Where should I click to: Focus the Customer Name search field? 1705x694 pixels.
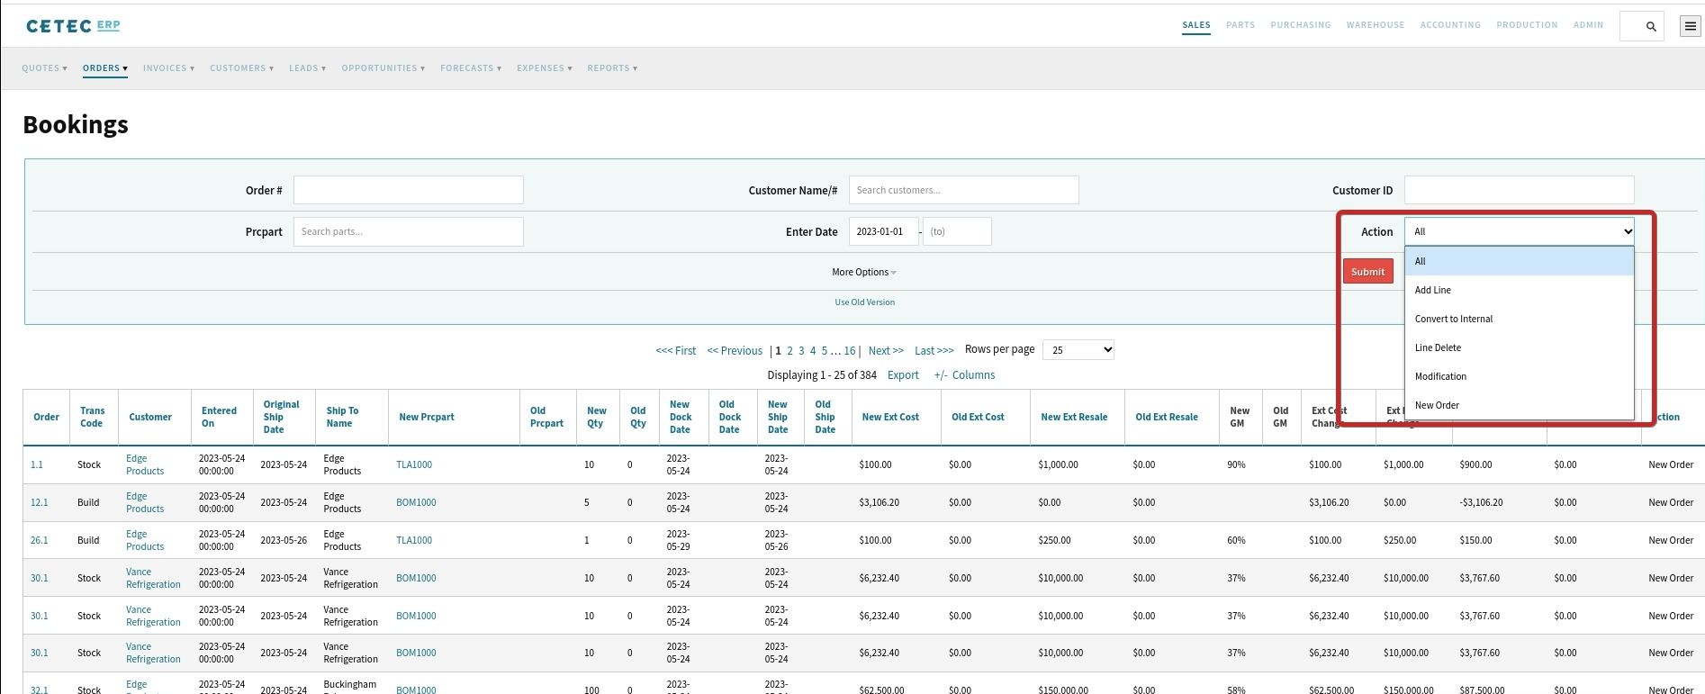[963, 190]
